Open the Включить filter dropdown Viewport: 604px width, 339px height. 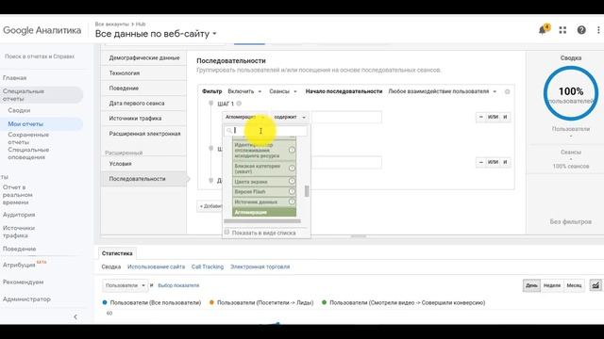244,91
